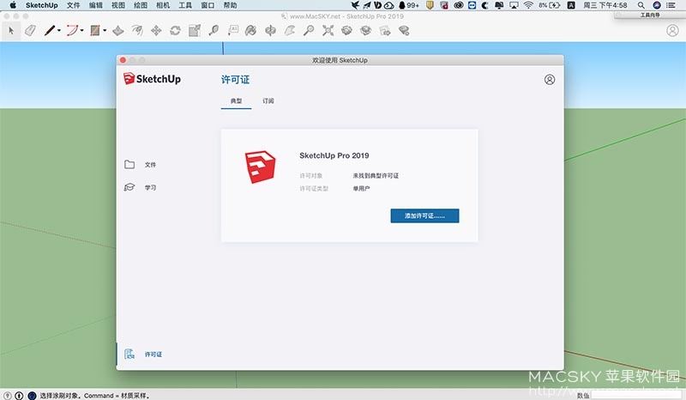The image size is (686, 400).
Task: Select the Text label tool
Action: (x=232, y=31)
